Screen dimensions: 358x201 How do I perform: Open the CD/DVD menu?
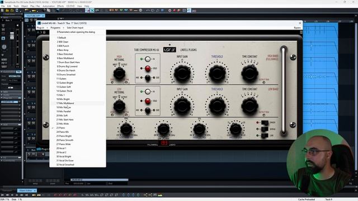(x=70, y=6)
